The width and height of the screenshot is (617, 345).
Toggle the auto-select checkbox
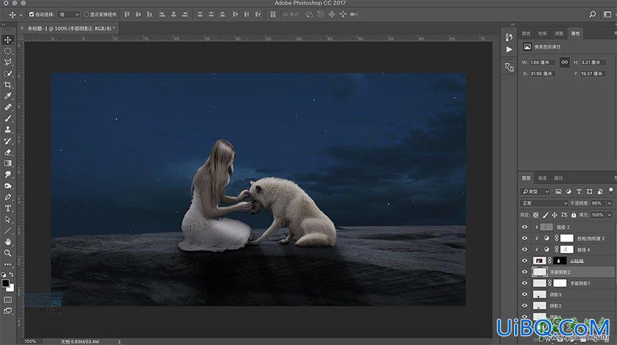coord(31,15)
